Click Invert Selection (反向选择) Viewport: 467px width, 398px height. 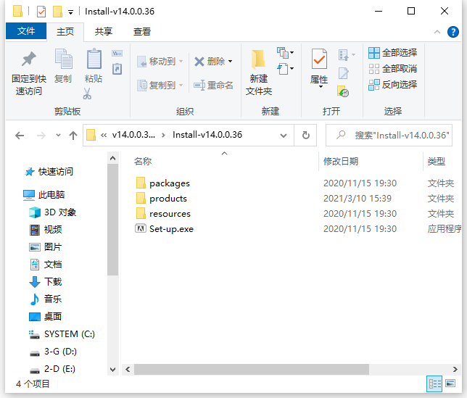click(392, 85)
